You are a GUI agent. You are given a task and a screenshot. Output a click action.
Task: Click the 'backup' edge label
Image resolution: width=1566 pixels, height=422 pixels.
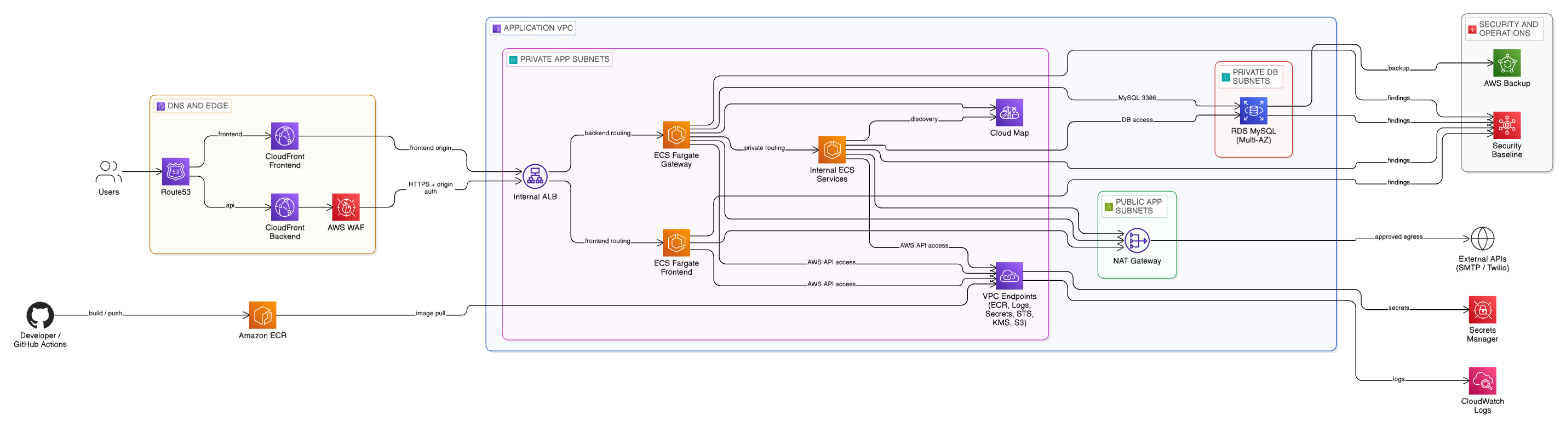[x=1399, y=68]
